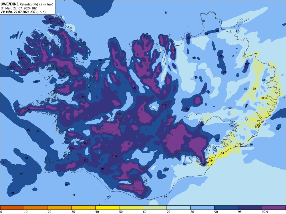The width and height of the screenshot is (286, 214).
Task: Click the 0–10 dark orange legend swatch
Action: 12,208
